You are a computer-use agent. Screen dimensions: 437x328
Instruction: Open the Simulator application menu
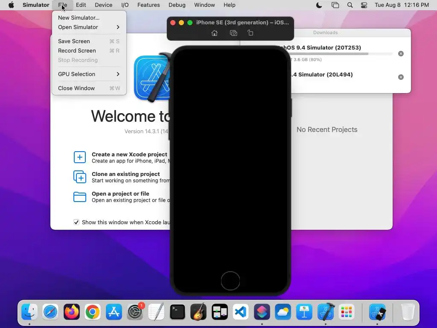click(x=36, y=5)
